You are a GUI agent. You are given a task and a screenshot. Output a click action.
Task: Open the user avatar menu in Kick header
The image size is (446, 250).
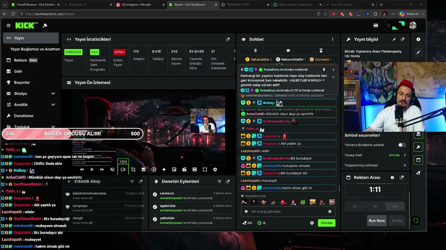click(413, 25)
